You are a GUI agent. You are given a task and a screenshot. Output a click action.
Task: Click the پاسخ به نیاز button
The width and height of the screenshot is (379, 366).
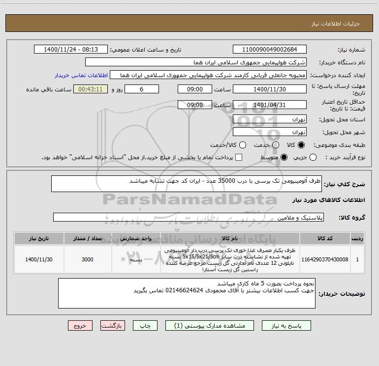[286, 326]
